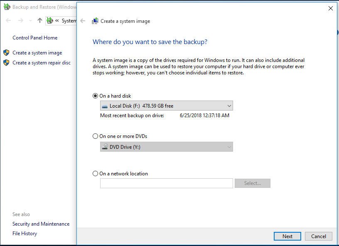Click the Cancel button
Viewport: 339px width, 246px height.
coord(319,236)
